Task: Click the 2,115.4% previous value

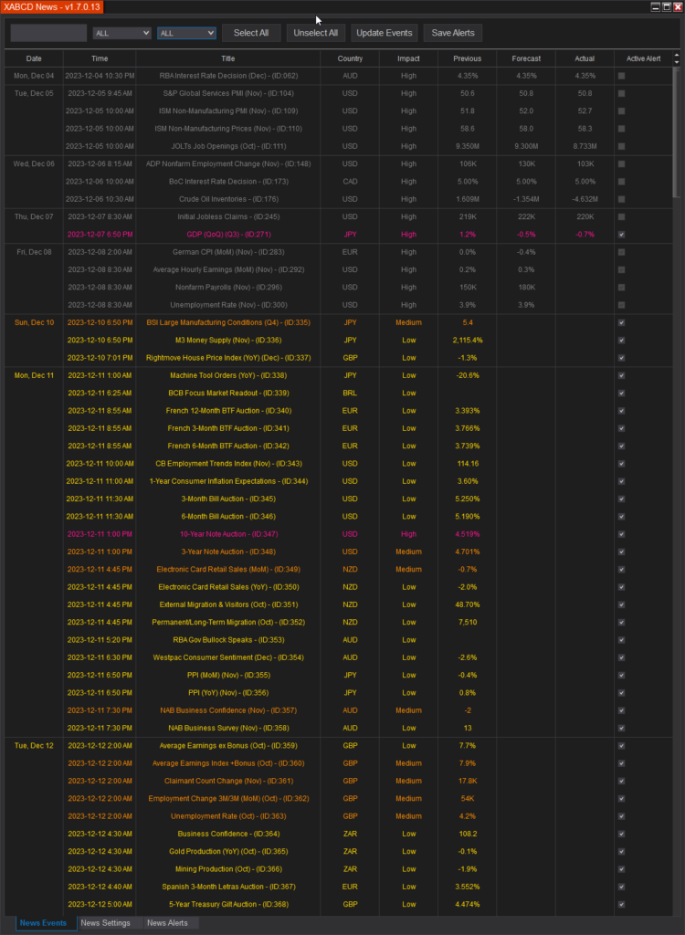Action: click(x=468, y=340)
